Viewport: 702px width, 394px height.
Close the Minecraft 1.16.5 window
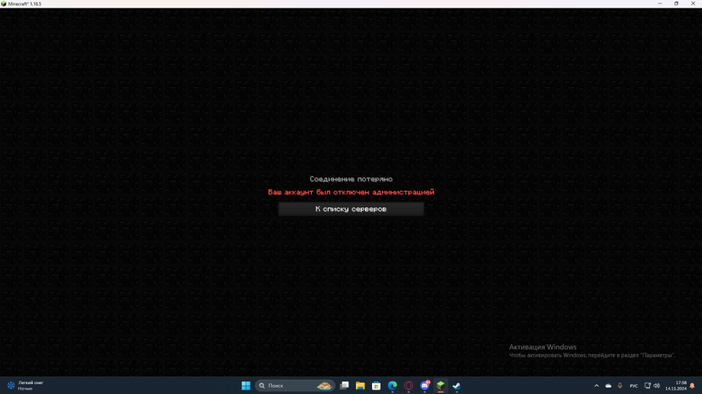coord(693,4)
